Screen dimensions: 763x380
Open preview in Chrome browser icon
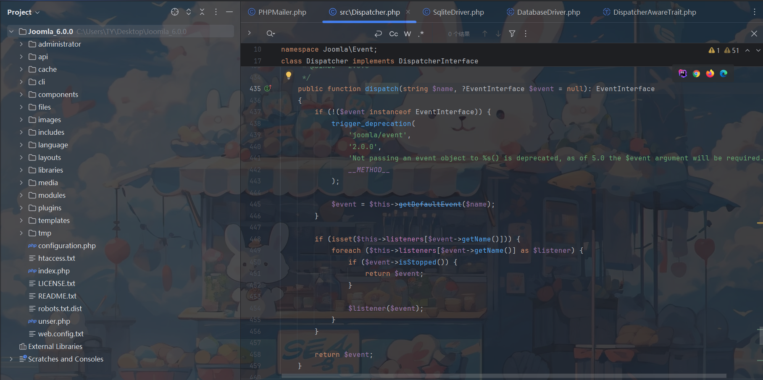tap(696, 73)
